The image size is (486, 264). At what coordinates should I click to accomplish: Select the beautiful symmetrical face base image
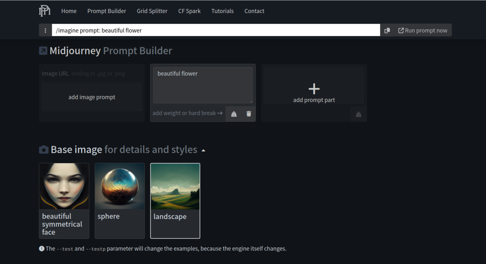tap(64, 201)
